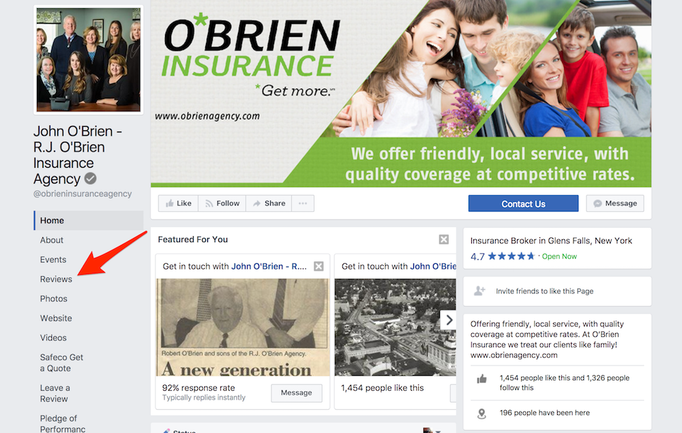Open the team profile picture
This screenshot has width=682, height=433.
(89, 60)
